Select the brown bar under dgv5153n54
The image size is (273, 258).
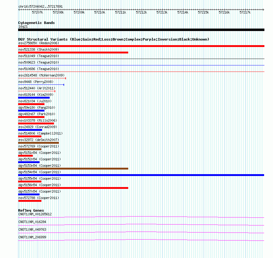[73, 169]
